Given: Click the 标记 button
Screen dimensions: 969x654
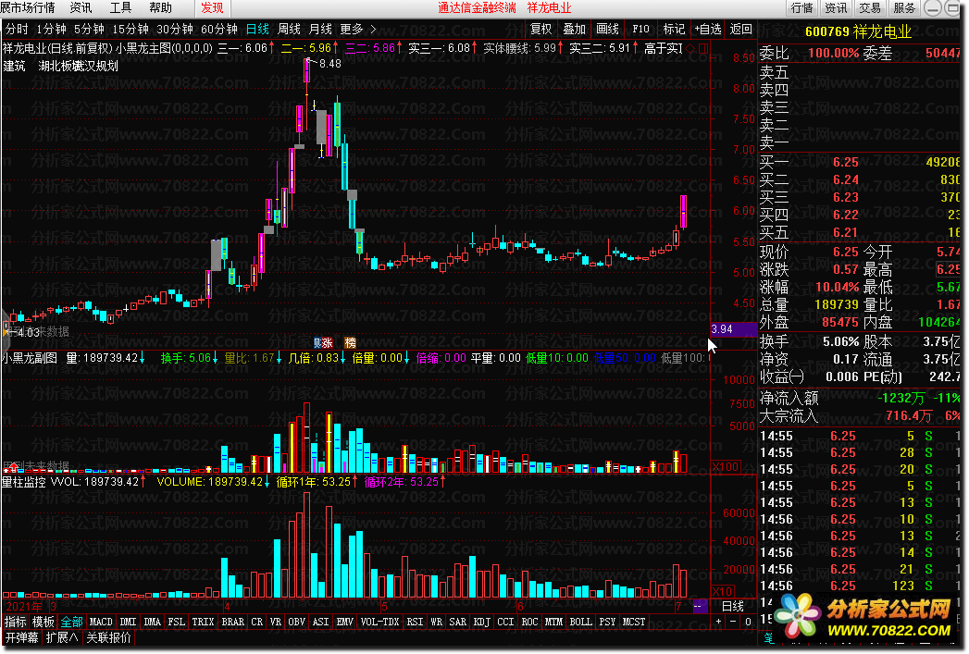Looking at the screenshot, I should (674, 29).
